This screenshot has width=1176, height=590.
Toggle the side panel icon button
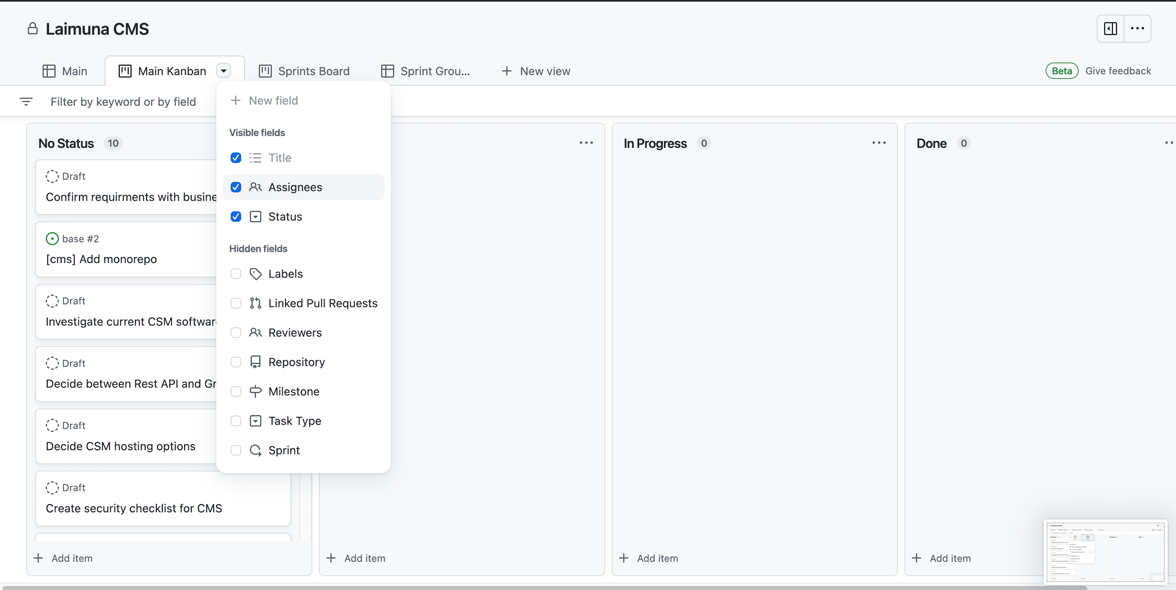(x=1110, y=29)
